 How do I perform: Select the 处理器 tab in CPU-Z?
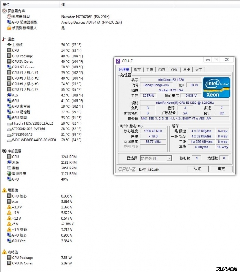pyautogui.click(x=124, y=70)
